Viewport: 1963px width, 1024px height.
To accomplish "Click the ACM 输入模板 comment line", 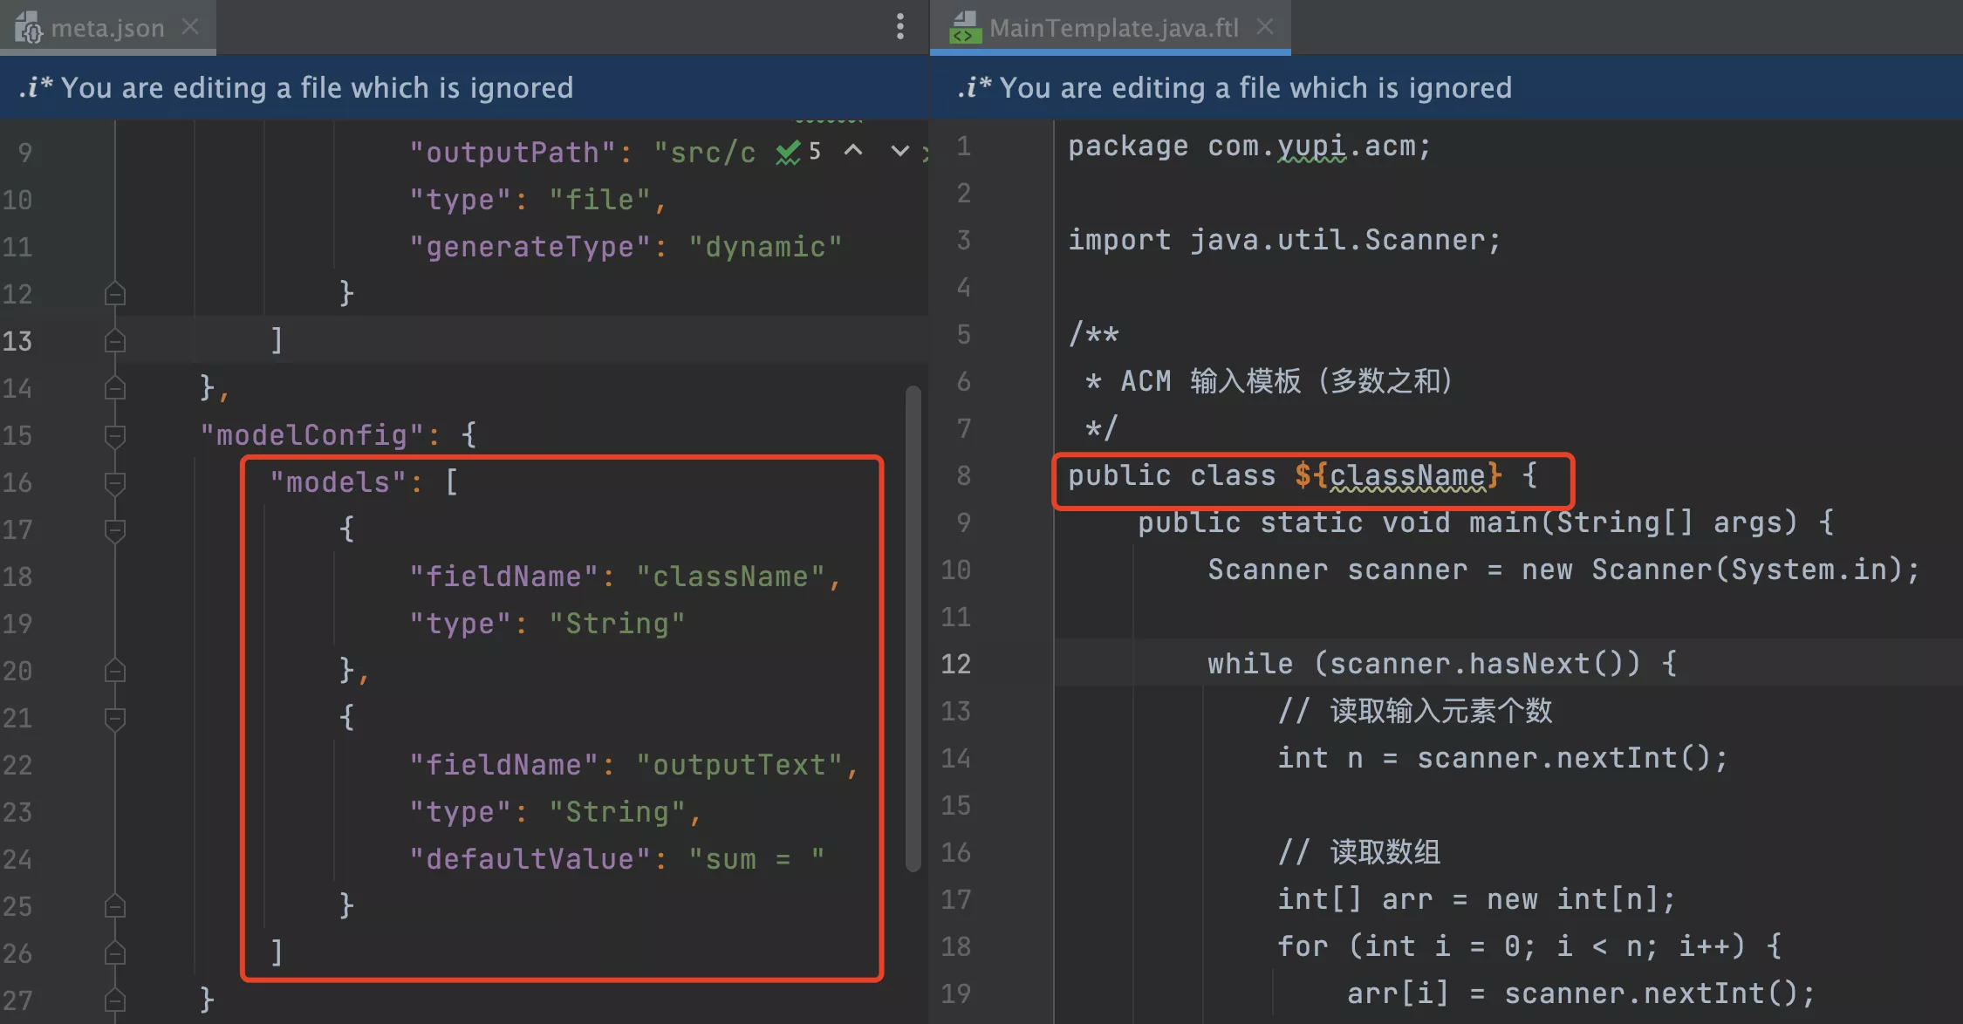I will (1269, 381).
